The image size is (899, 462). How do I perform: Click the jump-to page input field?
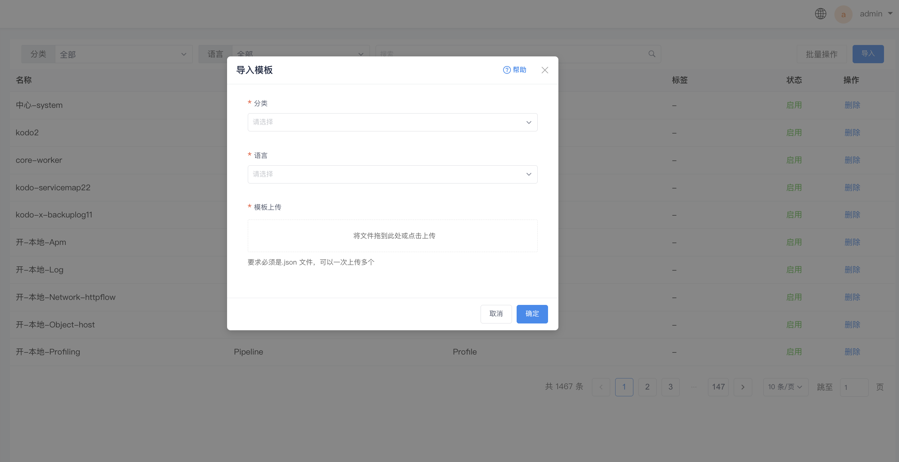(854, 387)
